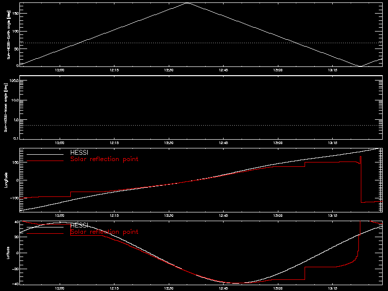The image size is (388, 291).
Task: Click "13:00" time label under Longitude plot
Action: 278,216
